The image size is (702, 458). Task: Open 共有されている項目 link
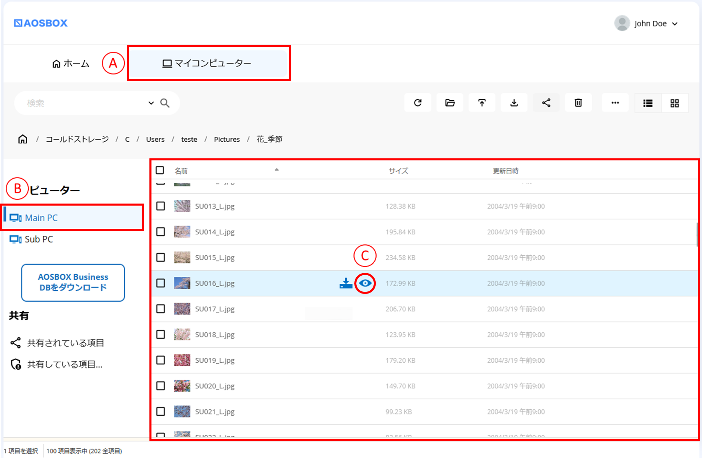(x=57, y=343)
